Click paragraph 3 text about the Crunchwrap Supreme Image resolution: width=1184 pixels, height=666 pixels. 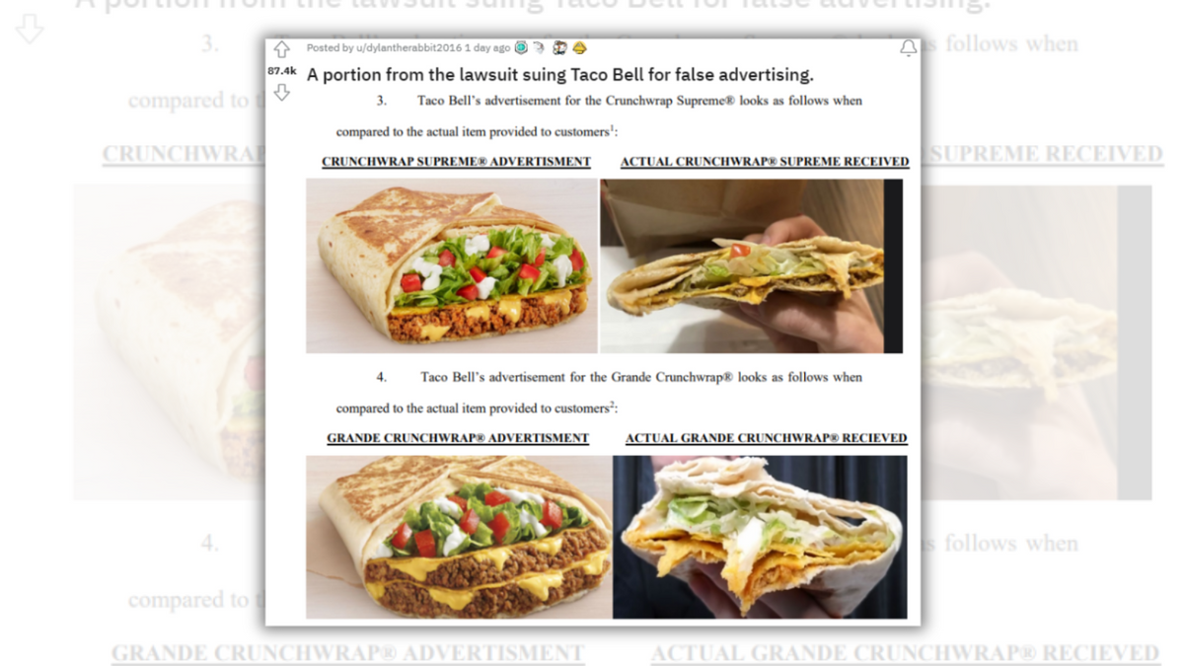[599, 115]
